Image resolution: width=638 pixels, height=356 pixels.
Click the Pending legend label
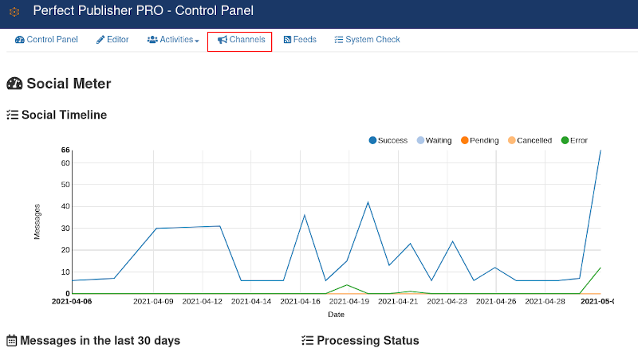[484, 141]
